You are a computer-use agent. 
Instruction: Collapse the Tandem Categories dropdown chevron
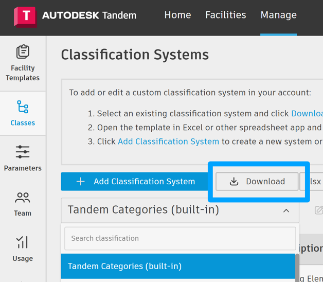(286, 210)
